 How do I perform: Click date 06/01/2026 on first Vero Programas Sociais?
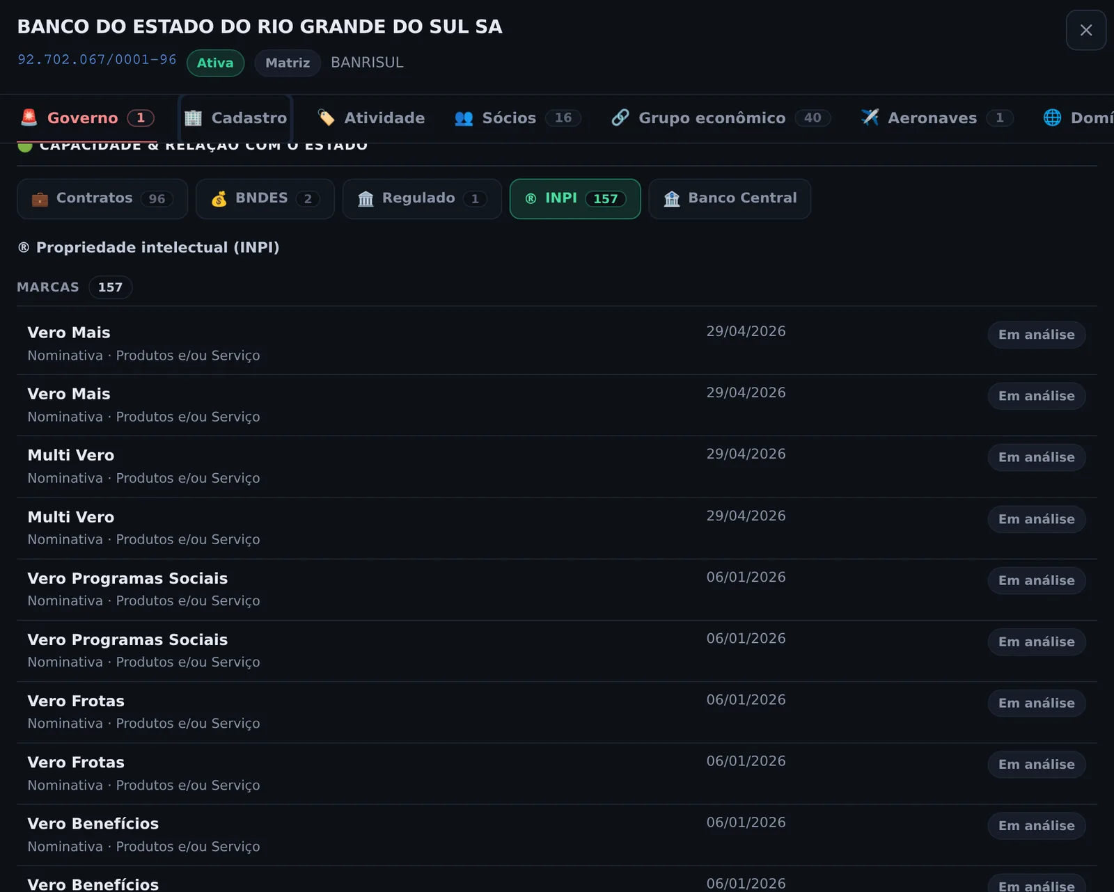pyautogui.click(x=746, y=577)
